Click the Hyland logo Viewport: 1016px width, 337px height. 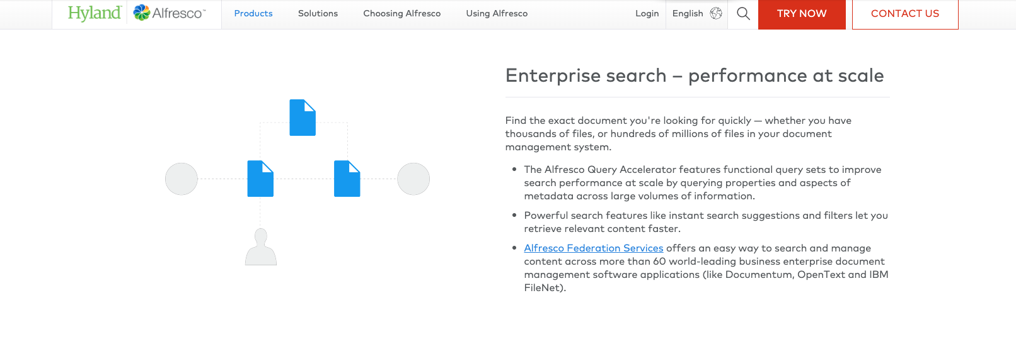tap(94, 13)
